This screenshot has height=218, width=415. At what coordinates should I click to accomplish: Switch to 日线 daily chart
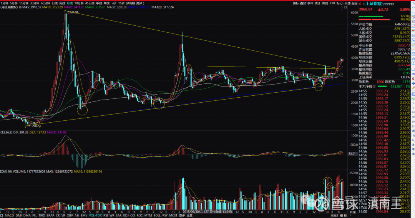[x=55, y=3]
